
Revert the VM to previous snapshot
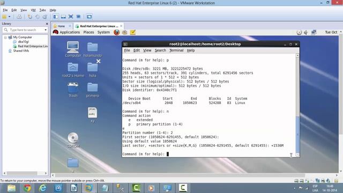coord(38,17)
